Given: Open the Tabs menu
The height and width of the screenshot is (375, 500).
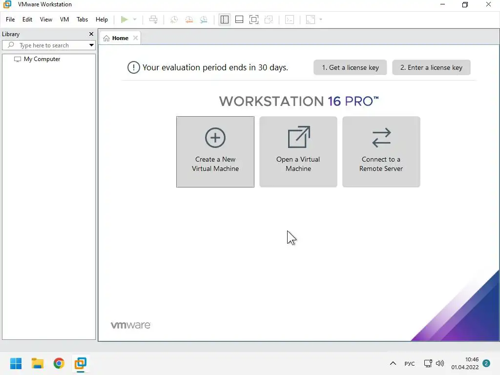Looking at the screenshot, I should tap(82, 20).
